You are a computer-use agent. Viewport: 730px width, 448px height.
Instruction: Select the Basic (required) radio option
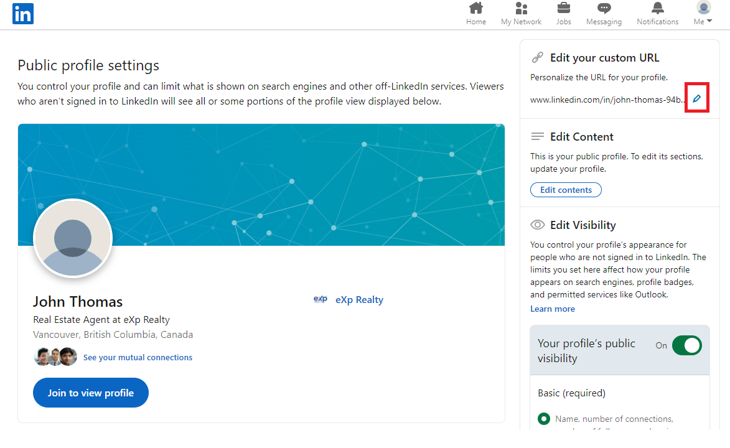tap(544, 419)
